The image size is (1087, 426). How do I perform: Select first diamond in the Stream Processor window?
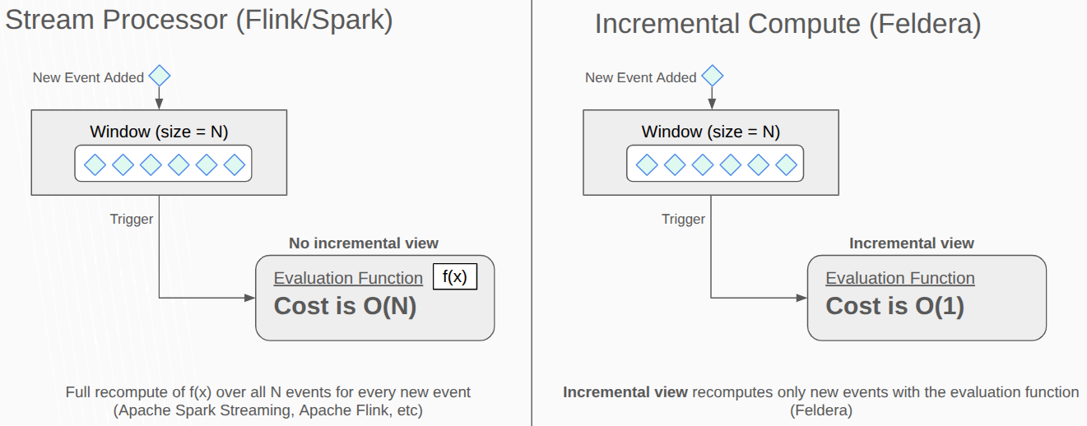coord(95,164)
